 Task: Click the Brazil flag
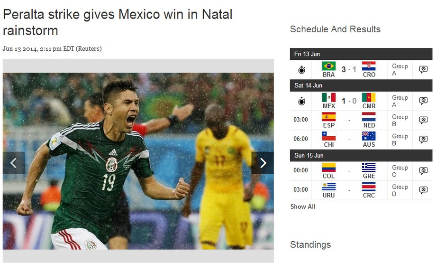pyautogui.click(x=328, y=66)
